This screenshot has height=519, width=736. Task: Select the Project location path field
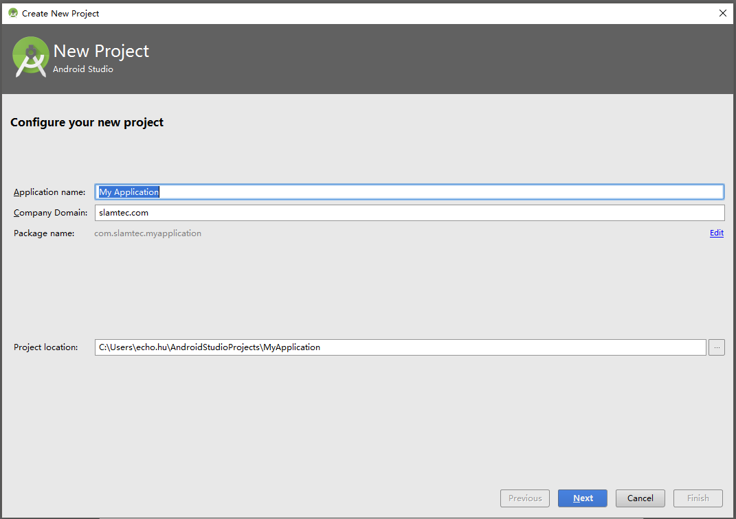400,347
